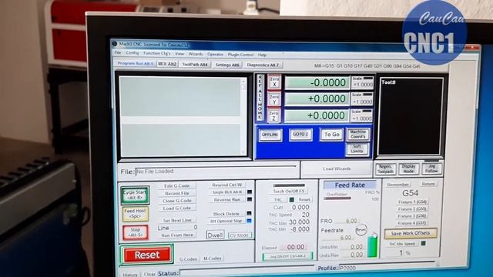Screen dimensions: 493x277
Task: Select Fixture 1 (G54)
Action: (412, 202)
